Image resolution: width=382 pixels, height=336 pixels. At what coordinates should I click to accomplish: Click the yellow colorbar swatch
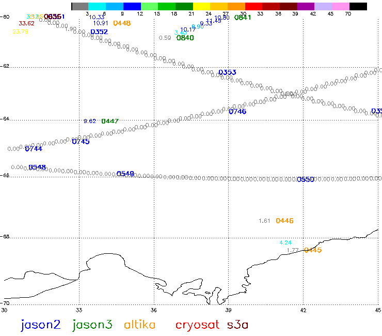click(201, 7)
